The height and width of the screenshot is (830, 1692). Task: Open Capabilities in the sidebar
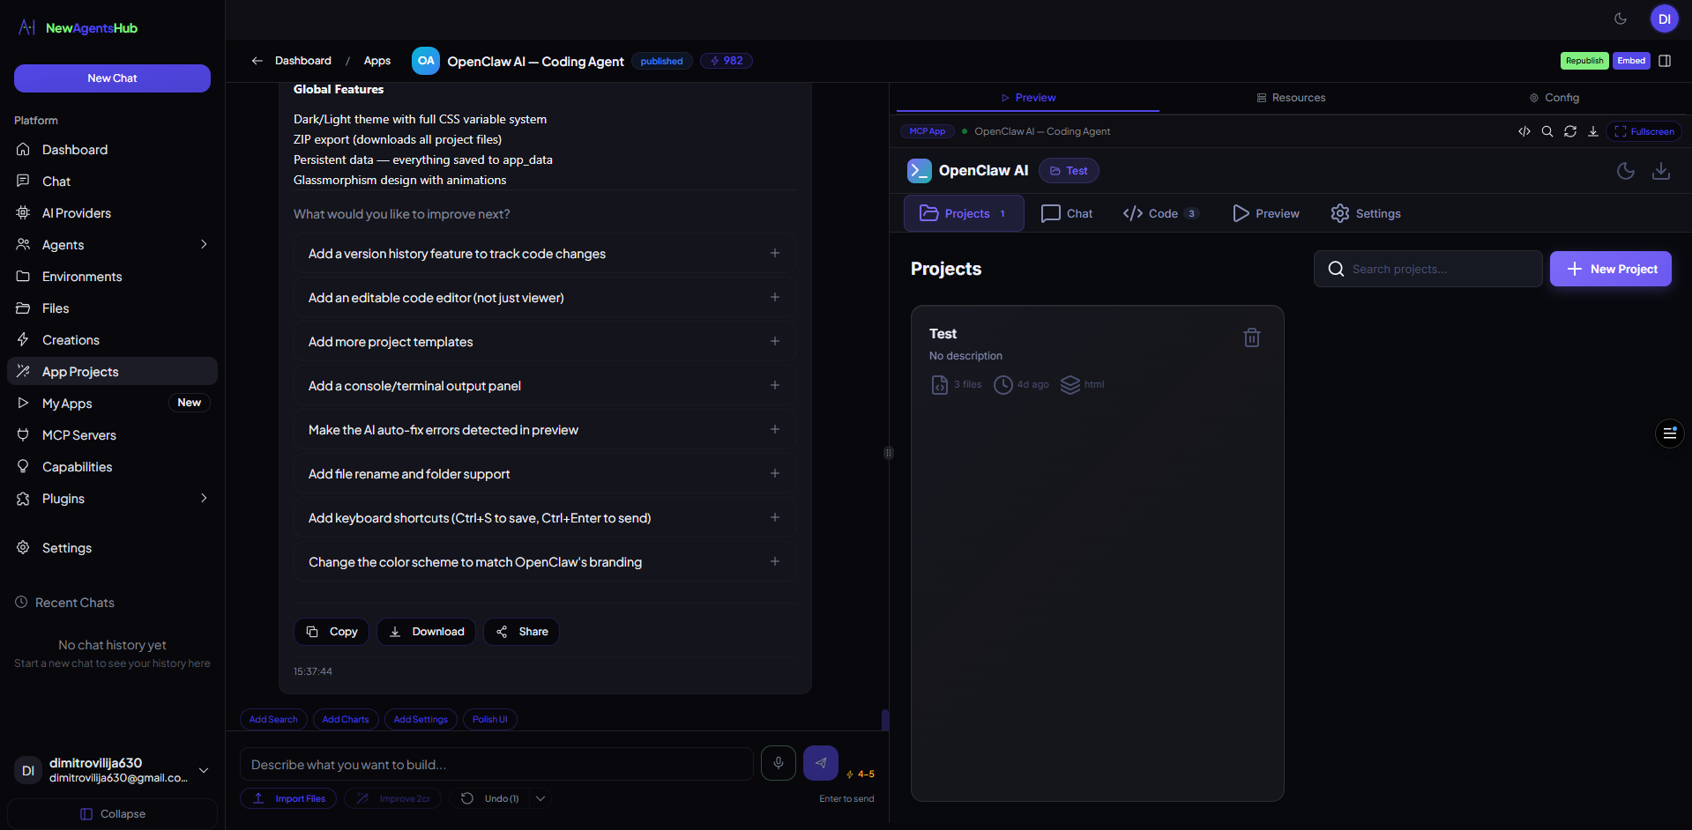[x=112, y=467]
